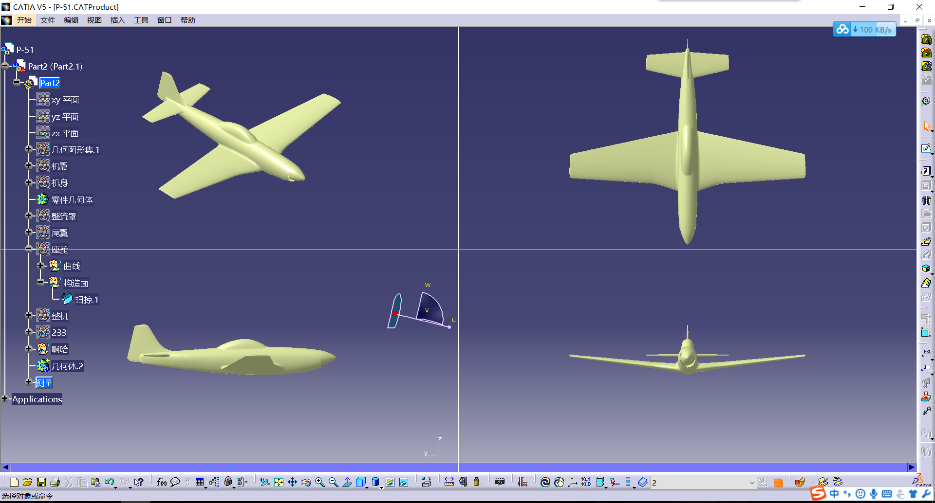This screenshot has height=503, width=935.
Task: Open the Formula f(x) tool
Action: pos(162,482)
